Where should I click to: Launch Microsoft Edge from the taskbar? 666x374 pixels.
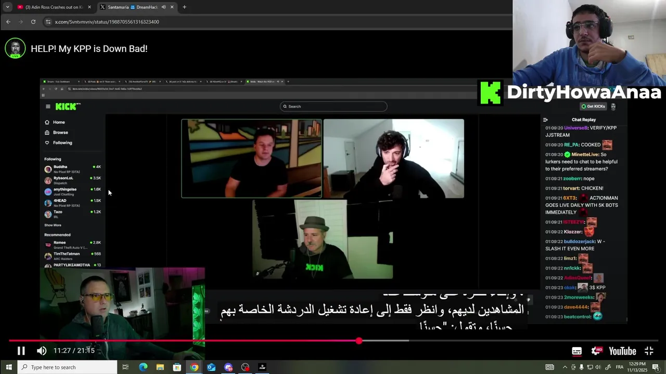143,367
